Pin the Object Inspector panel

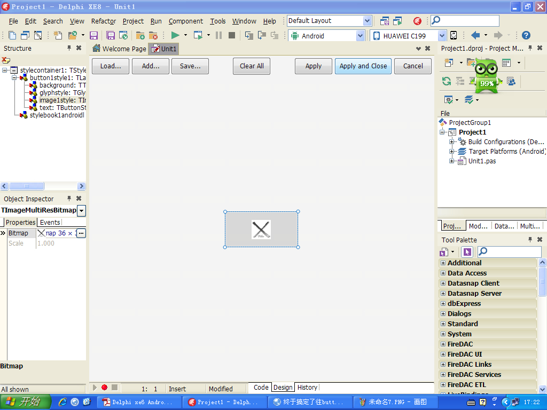click(x=69, y=199)
